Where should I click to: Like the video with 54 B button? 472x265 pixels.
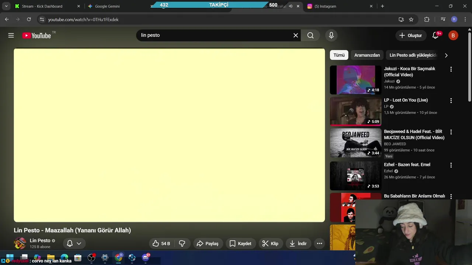coord(162,243)
